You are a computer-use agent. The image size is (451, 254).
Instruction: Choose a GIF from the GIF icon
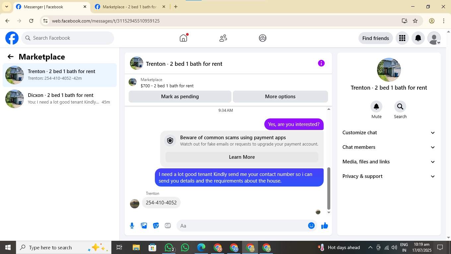[168, 226]
